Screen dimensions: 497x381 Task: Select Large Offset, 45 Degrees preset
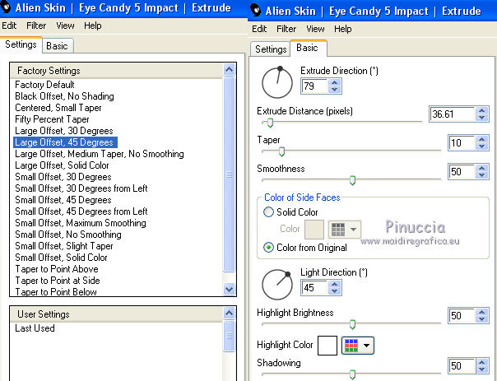[x=65, y=142]
